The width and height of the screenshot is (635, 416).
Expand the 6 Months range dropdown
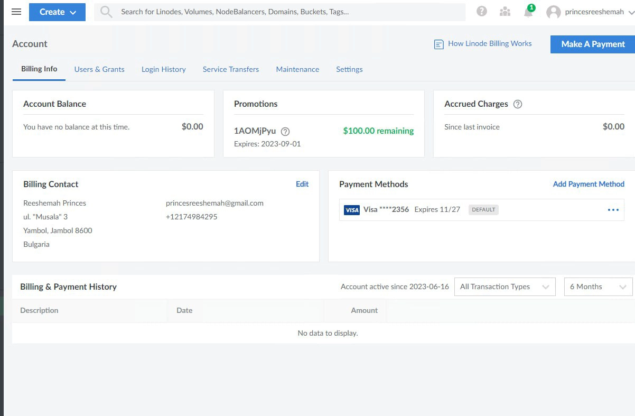pyautogui.click(x=598, y=286)
